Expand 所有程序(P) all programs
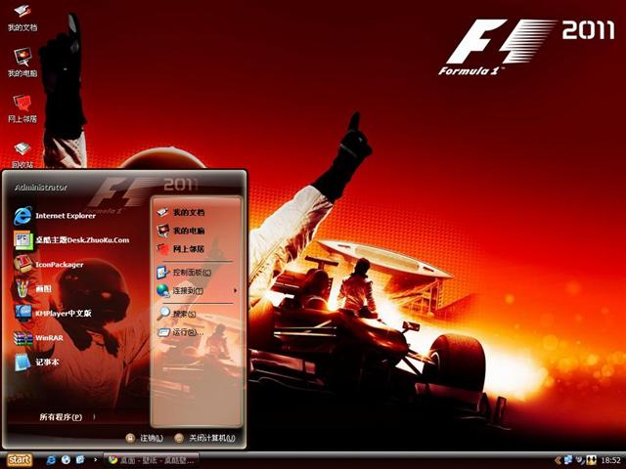 (61, 417)
